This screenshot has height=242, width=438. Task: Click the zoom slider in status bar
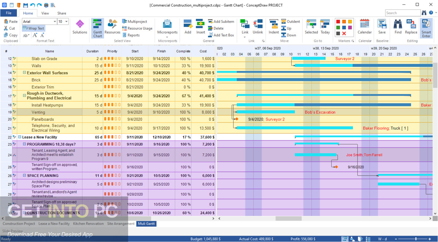[412, 239]
